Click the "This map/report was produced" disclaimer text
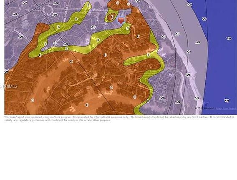This screenshot has width=237, height=180. tap(119, 119)
